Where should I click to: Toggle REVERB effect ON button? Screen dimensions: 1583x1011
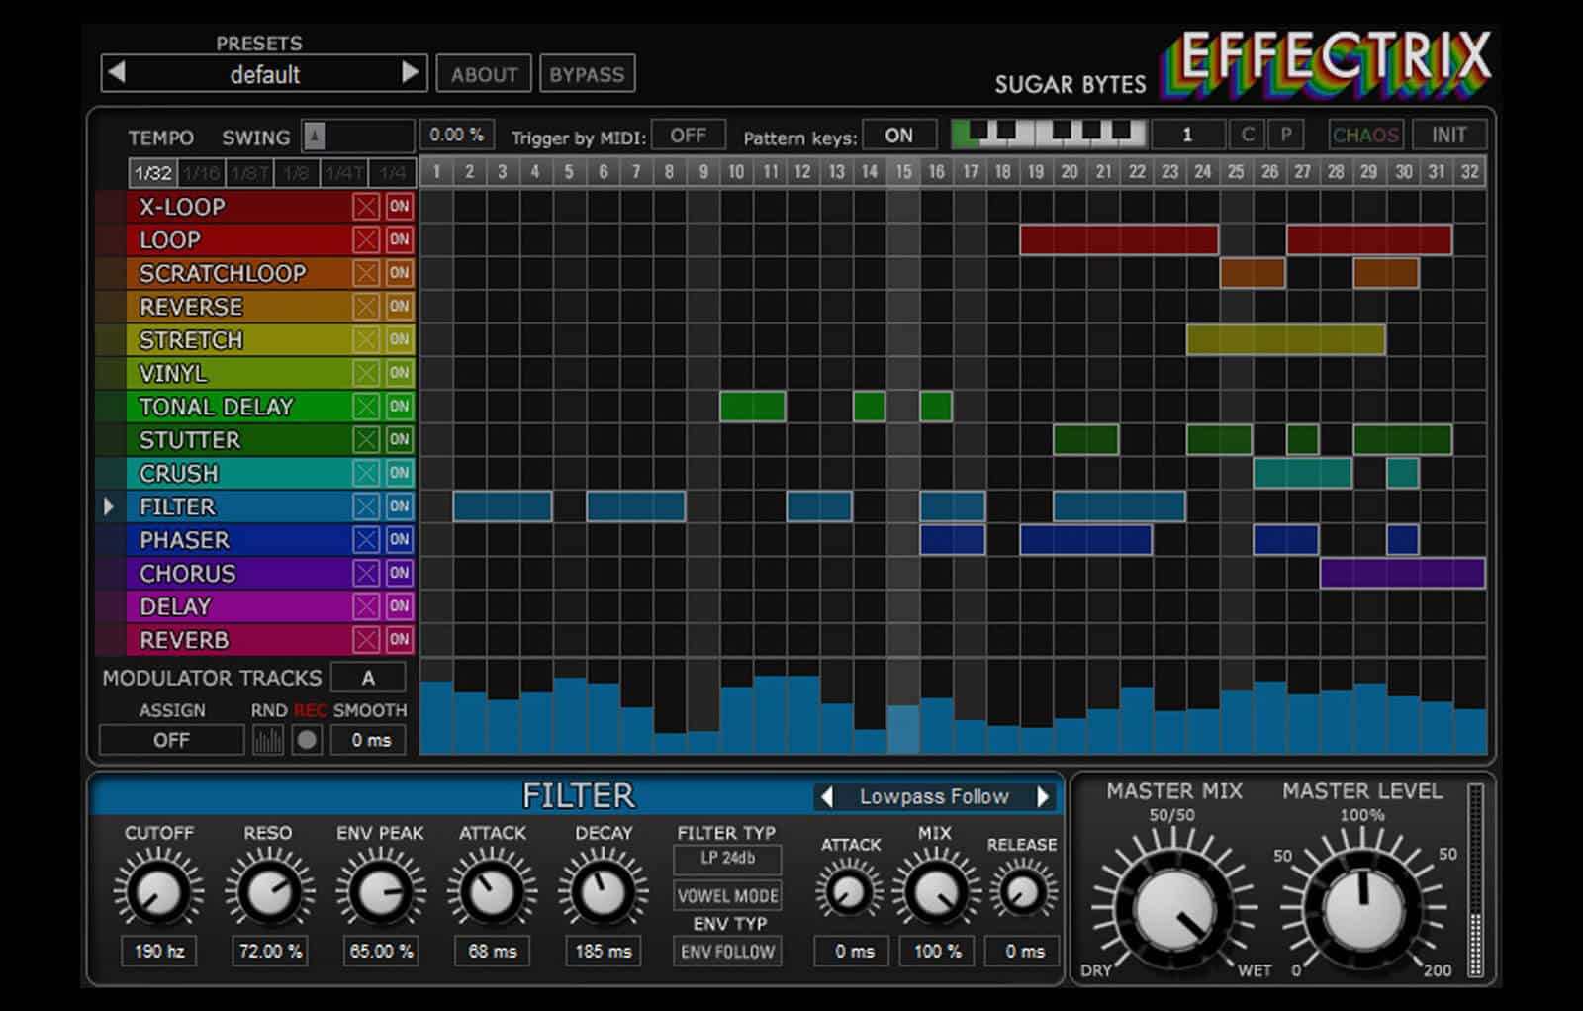(x=399, y=640)
